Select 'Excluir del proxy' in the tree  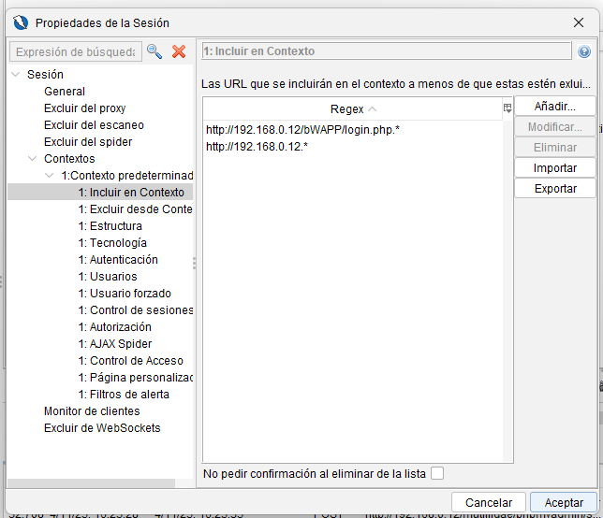[x=84, y=108]
